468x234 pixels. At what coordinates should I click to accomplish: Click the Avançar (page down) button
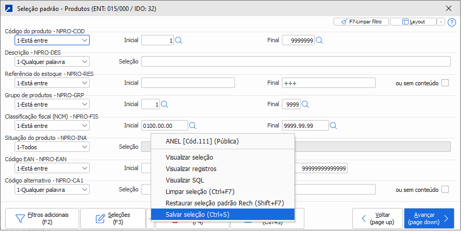click(x=429, y=218)
